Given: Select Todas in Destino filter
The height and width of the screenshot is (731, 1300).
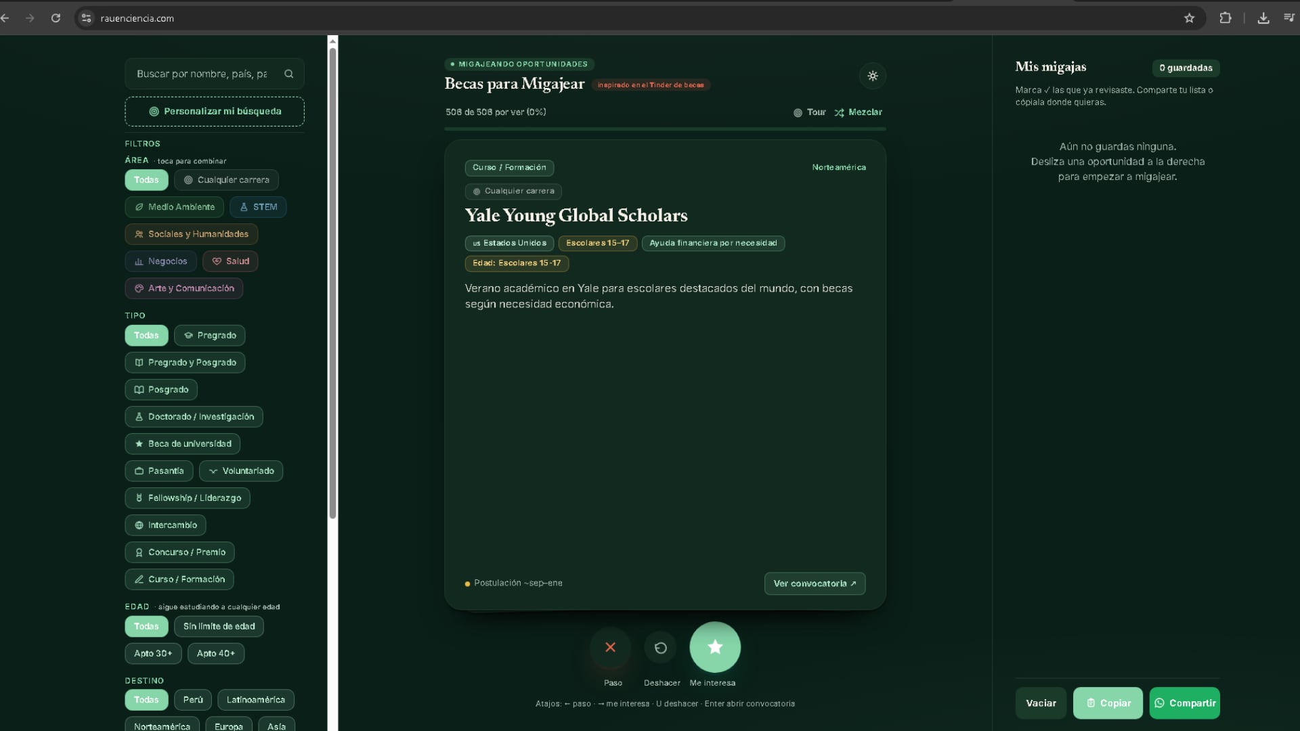Looking at the screenshot, I should pyautogui.click(x=146, y=700).
